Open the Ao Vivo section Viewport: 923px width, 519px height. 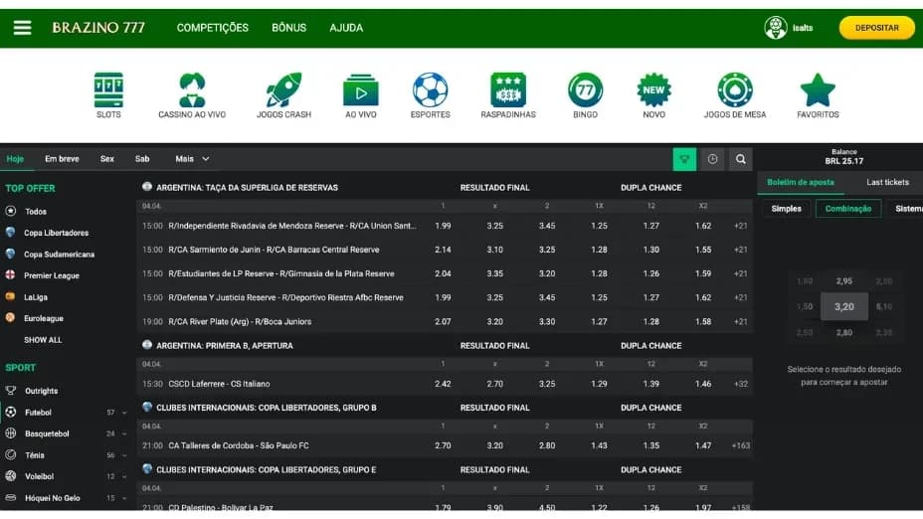tap(361, 95)
